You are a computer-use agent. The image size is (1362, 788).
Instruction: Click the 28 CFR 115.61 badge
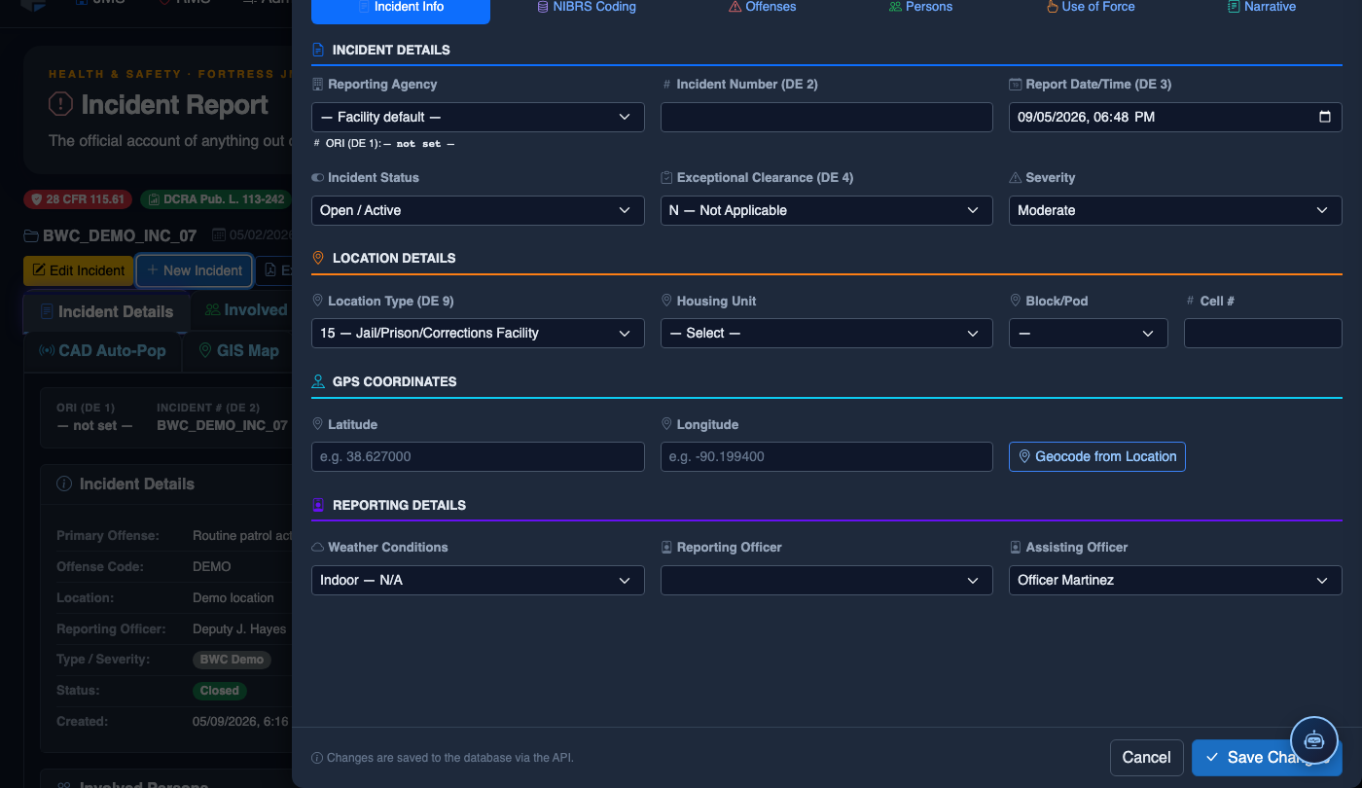coord(79,200)
